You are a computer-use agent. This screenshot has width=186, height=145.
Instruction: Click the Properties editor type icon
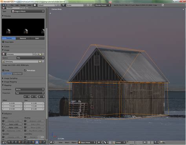tap(4, 142)
